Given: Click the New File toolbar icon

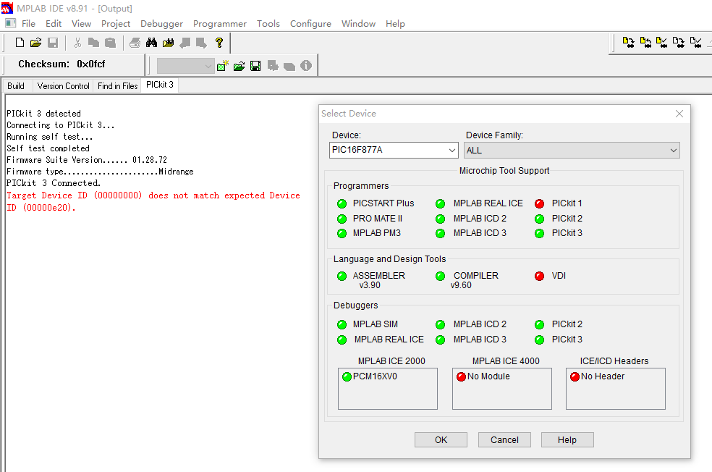Looking at the screenshot, I should (20, 43).
